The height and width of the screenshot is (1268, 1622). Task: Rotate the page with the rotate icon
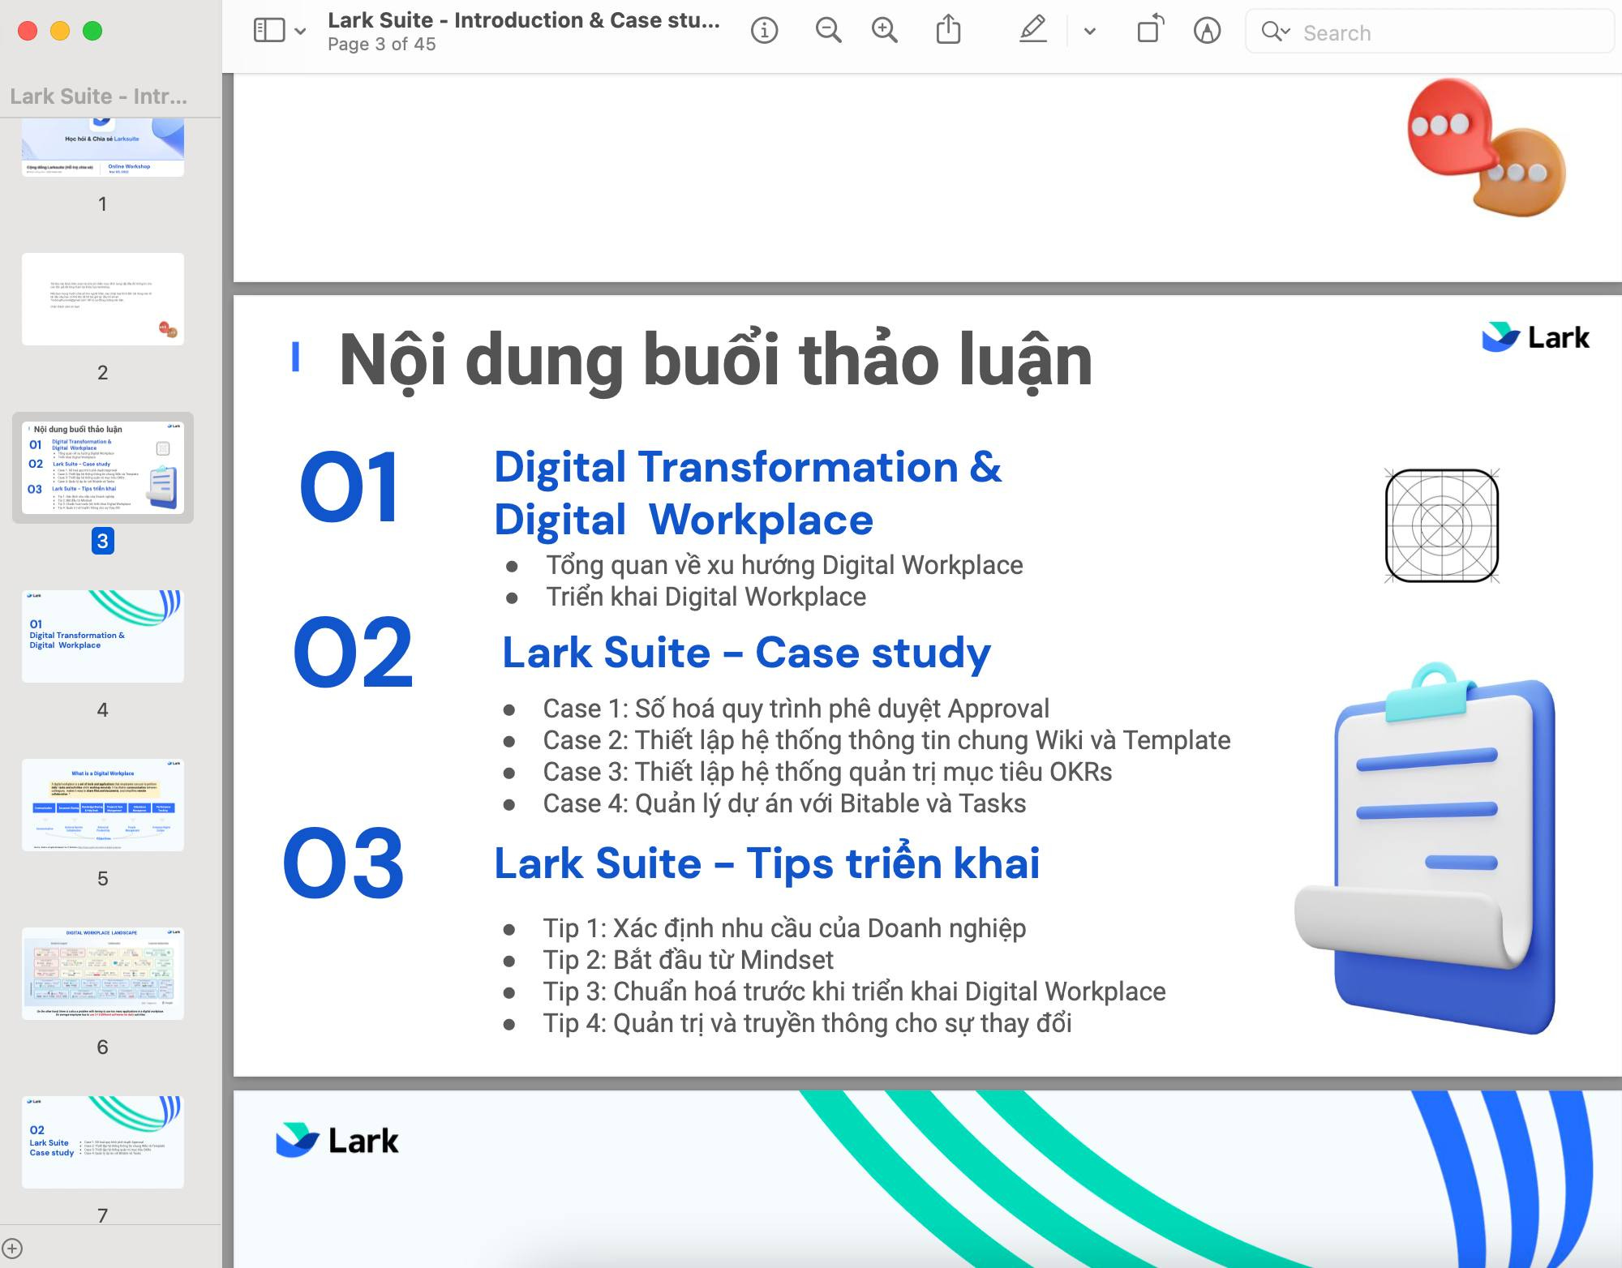coord(1150,29)
